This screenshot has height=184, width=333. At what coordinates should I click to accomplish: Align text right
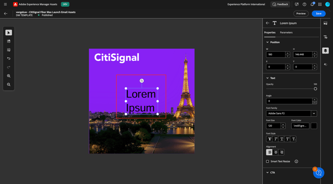(x=281, y=152)
